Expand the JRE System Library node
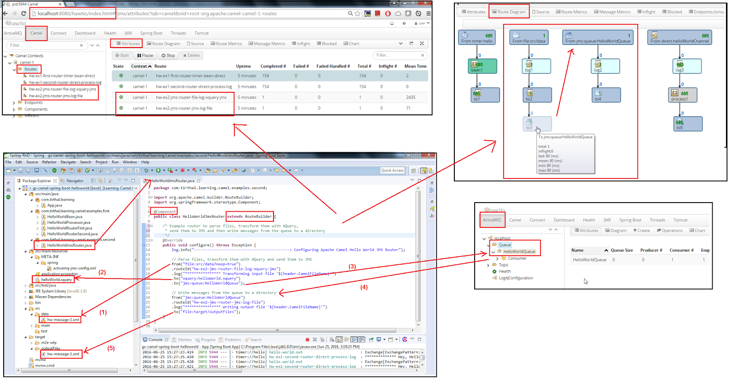 click(x=26, y=292)
